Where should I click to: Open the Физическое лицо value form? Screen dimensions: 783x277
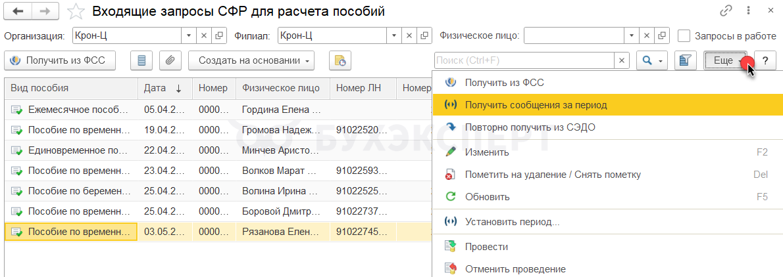[662, 36]
